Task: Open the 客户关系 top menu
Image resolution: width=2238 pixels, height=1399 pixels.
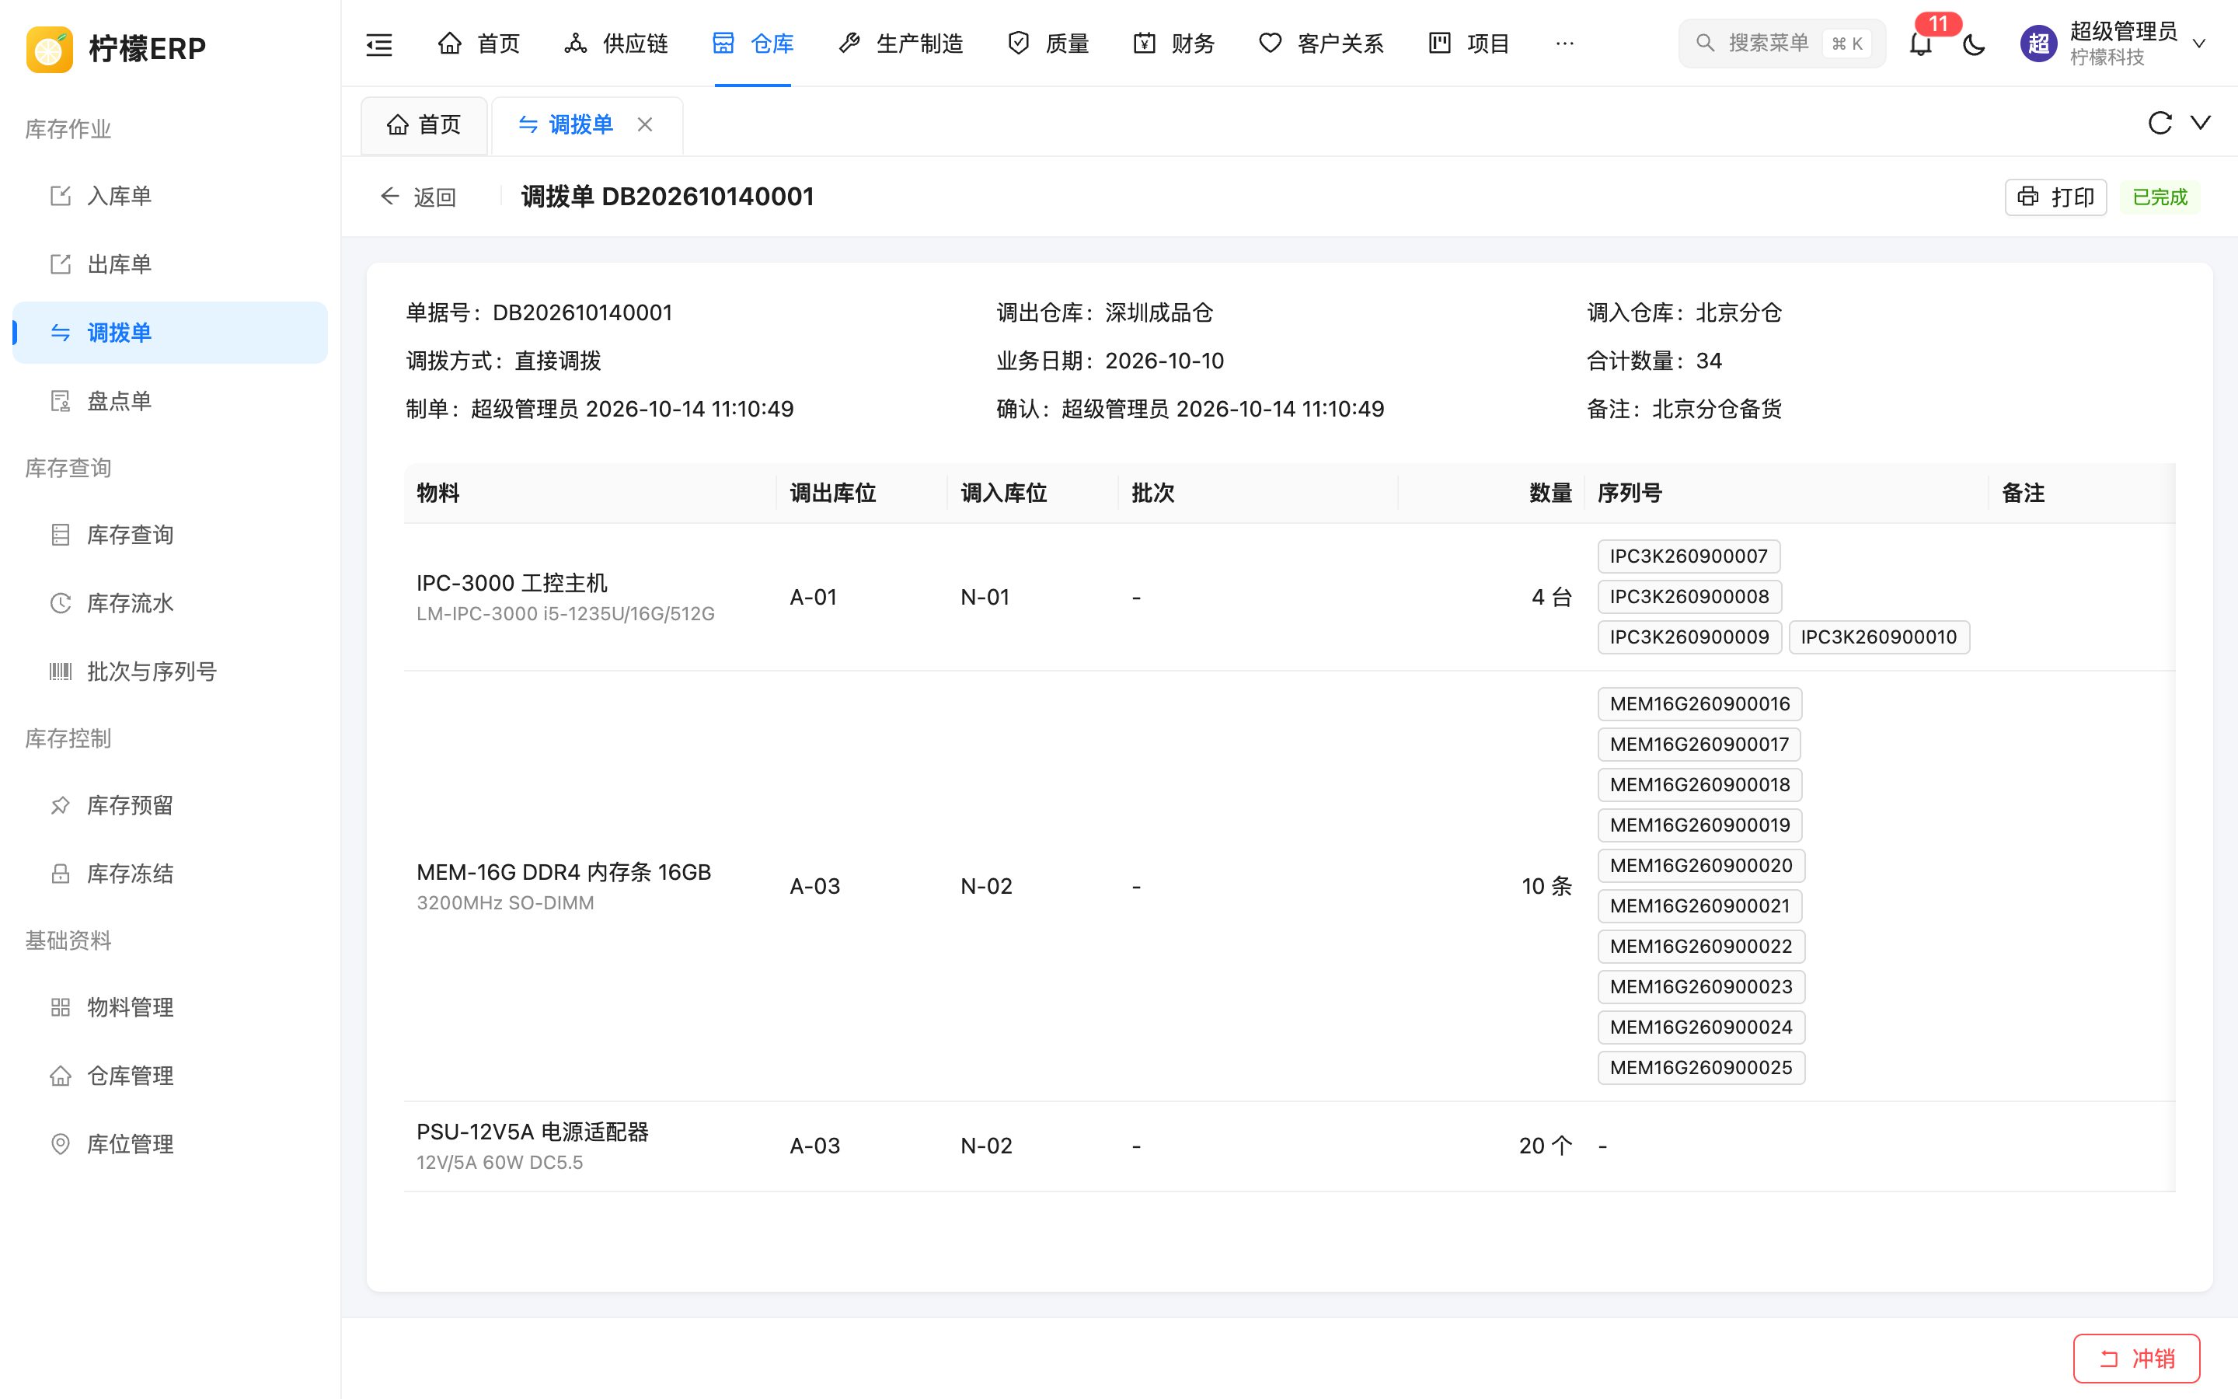Action: [x=1322, y=44]
